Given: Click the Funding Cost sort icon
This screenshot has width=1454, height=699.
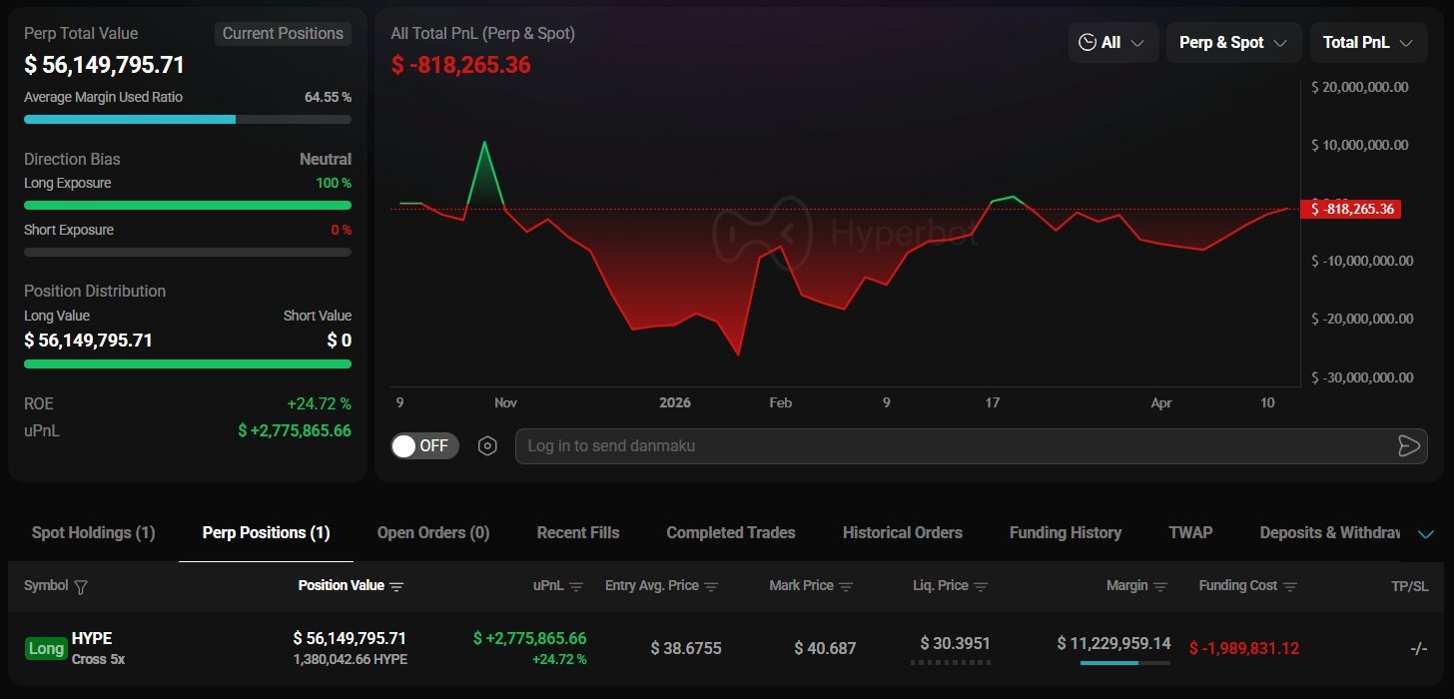Looking at the screenshot, I should coord(1290,587).
